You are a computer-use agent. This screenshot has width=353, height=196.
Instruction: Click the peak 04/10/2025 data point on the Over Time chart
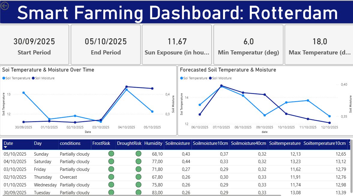click(x=126, y=87)
